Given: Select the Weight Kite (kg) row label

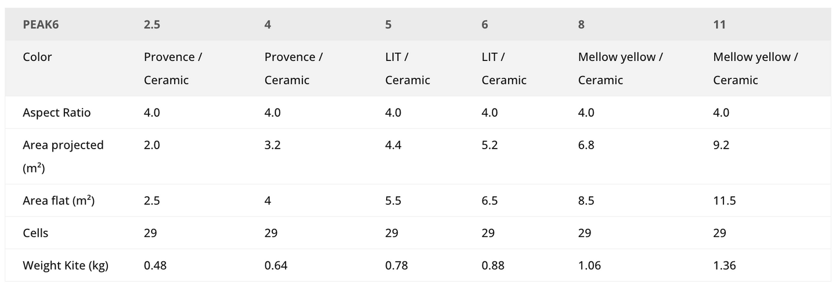Looking at the screenshot, I should click(x=66, y=266).
